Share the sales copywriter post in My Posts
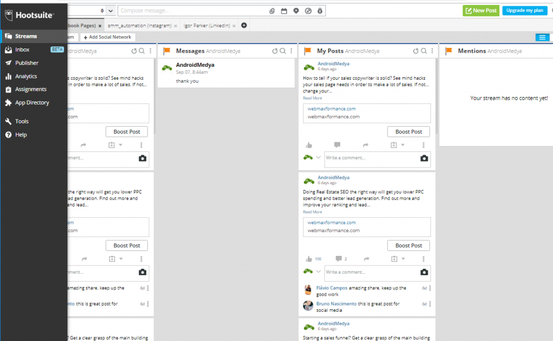The image size is (553, 341). pyautogui.click(x=366, y=145)
